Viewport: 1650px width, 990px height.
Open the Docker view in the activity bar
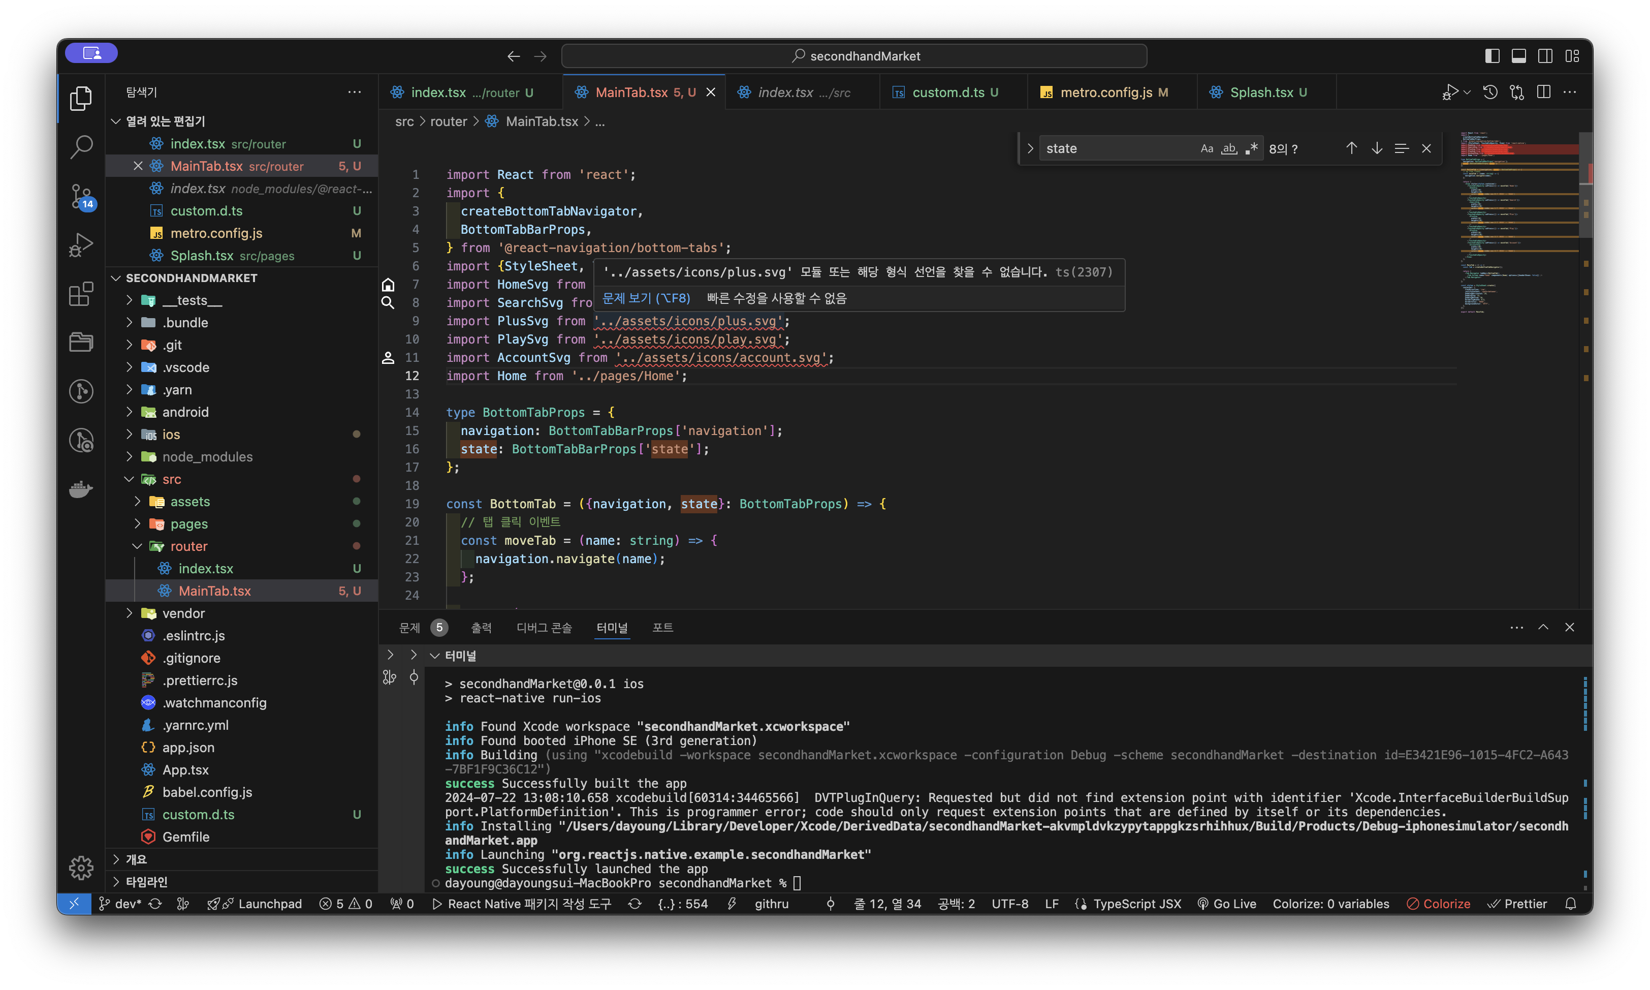point(81,489)
